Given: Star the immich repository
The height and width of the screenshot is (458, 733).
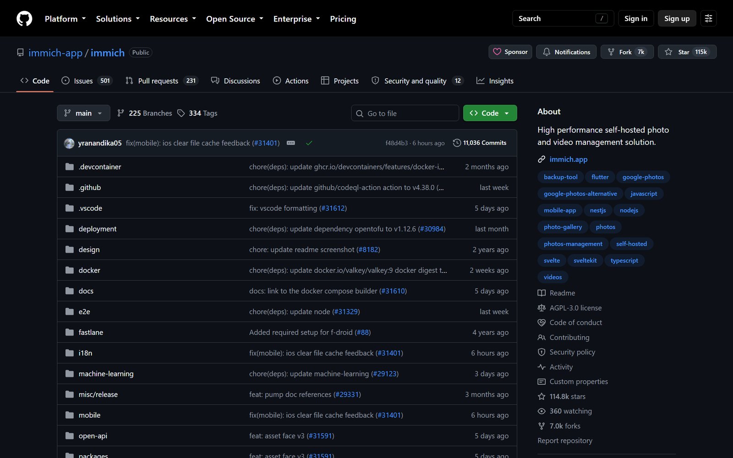Looking at the screenshot, I should click(687, 52).
